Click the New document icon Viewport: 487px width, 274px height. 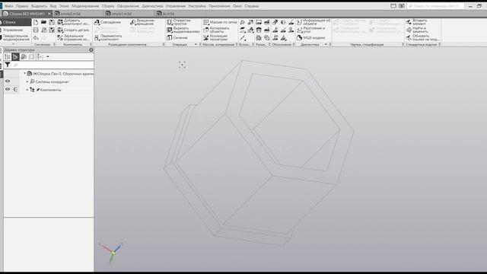36,22
